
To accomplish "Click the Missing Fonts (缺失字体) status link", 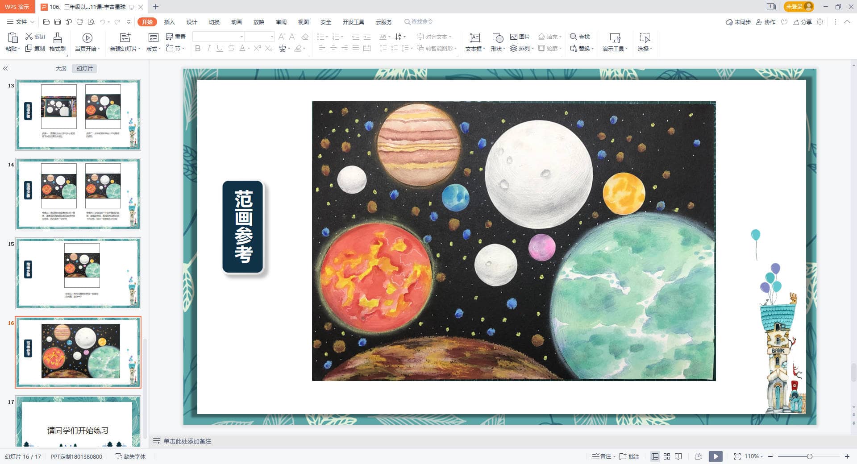I will pyautogui.click(x=130, y=456).
